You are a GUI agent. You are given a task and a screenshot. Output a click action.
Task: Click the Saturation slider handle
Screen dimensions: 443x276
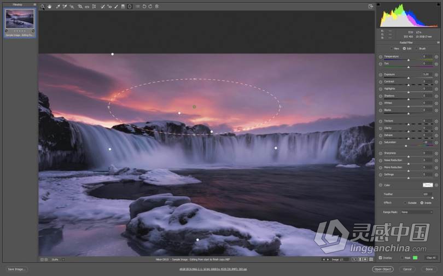coord(406,146)
